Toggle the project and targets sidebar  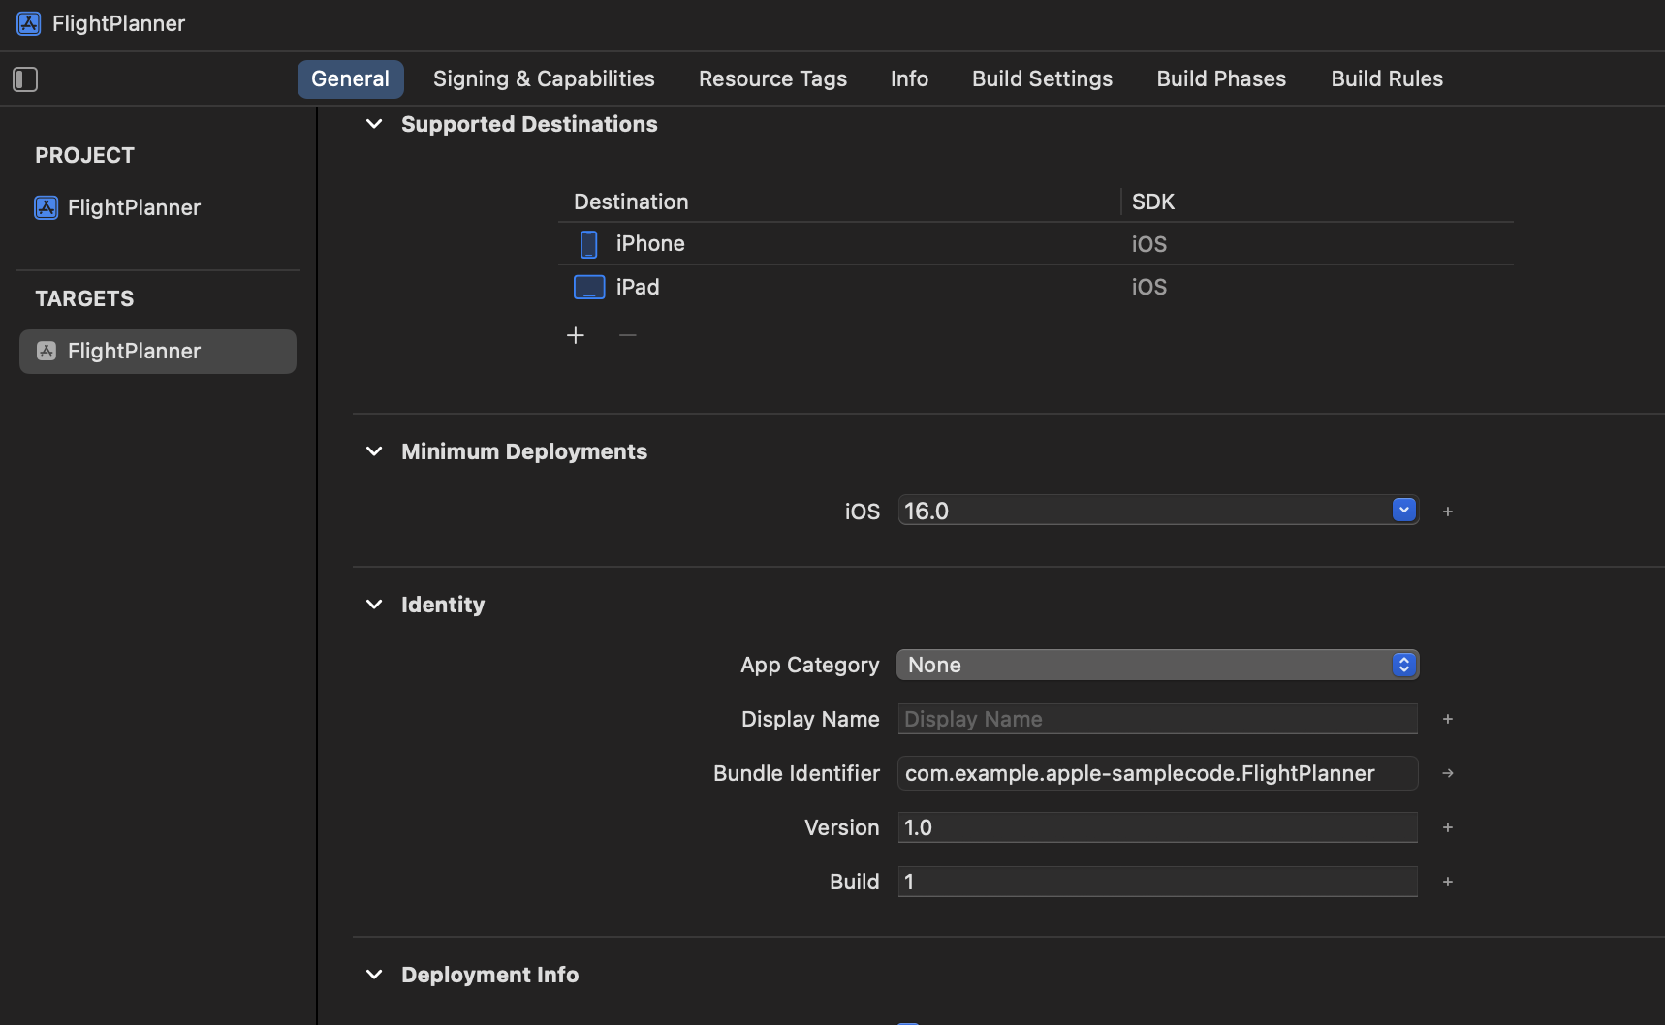point(25,79)
